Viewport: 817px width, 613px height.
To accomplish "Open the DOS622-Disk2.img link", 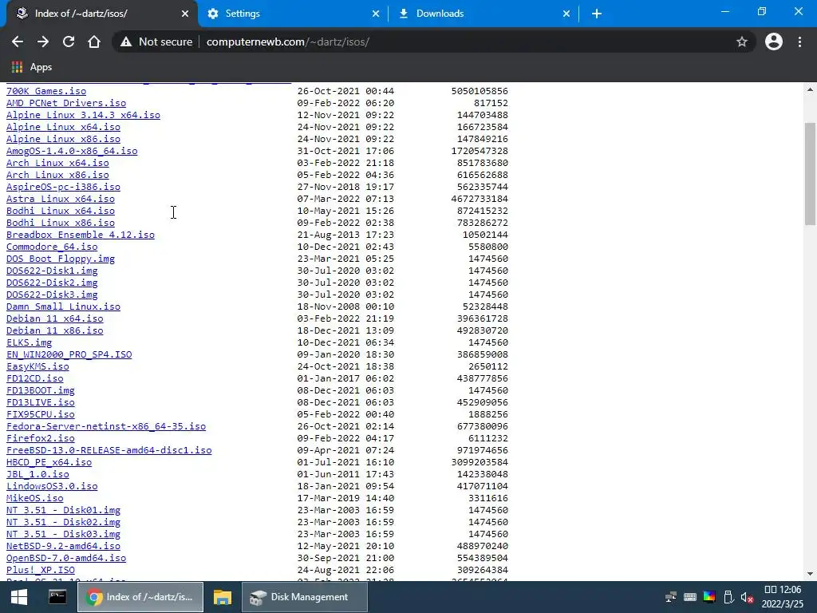I will 52,283.
